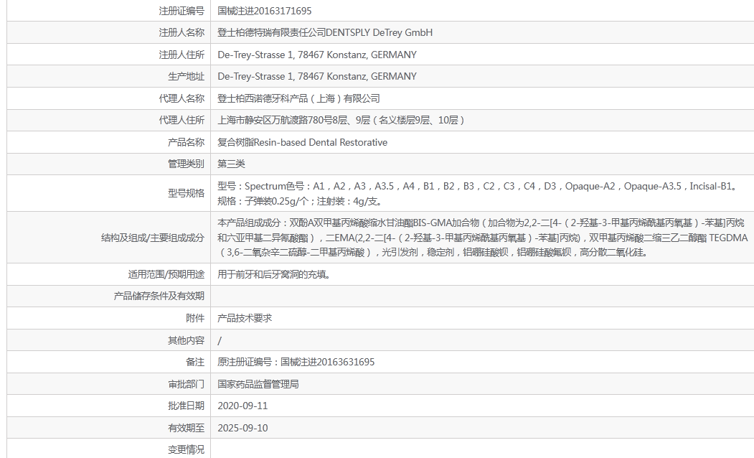This screenshot has width=754, height=458.
Task: Select the 批准日期 label
Action: pyautogui.click(x=186, y=406)
